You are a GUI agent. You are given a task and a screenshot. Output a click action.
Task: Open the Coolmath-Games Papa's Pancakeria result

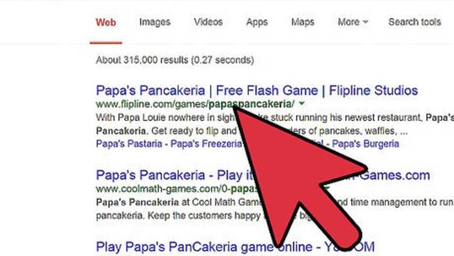263,175
